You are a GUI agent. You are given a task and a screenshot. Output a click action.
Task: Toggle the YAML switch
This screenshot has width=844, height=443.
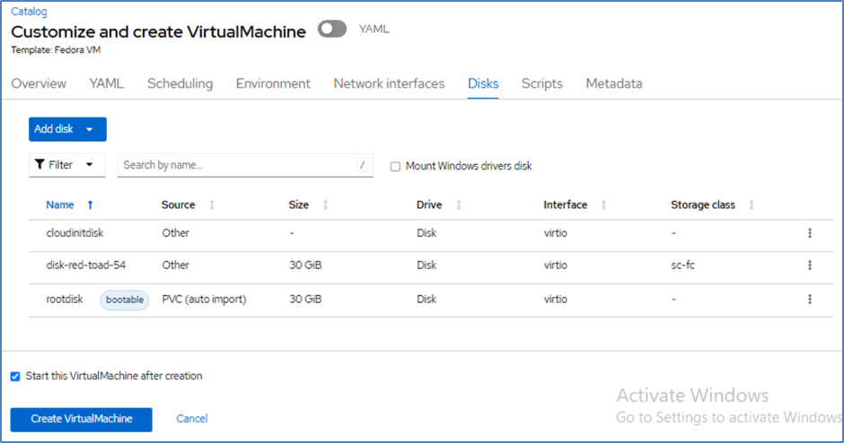coord(332,30)
